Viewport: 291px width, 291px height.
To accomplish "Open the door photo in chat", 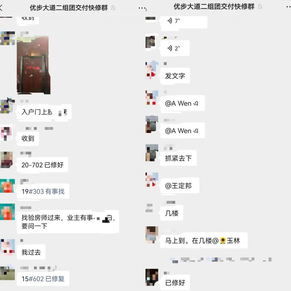I will 34,65.
